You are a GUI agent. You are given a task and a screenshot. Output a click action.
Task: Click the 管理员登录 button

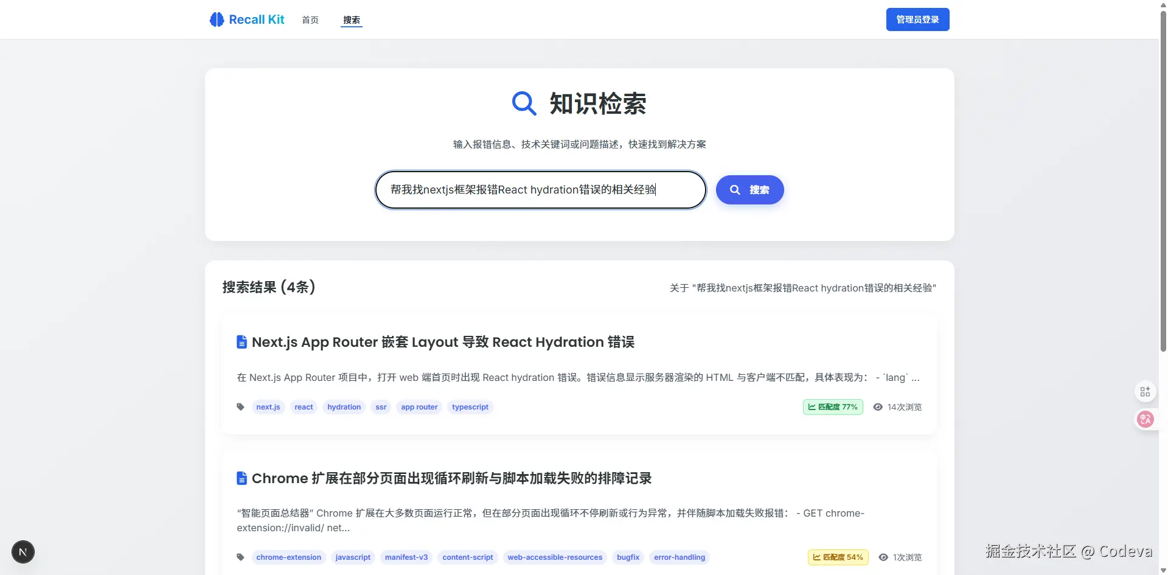point(917,19)
